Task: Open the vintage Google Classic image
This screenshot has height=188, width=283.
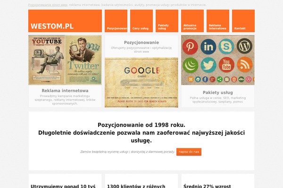Action: tap(141, 83)
